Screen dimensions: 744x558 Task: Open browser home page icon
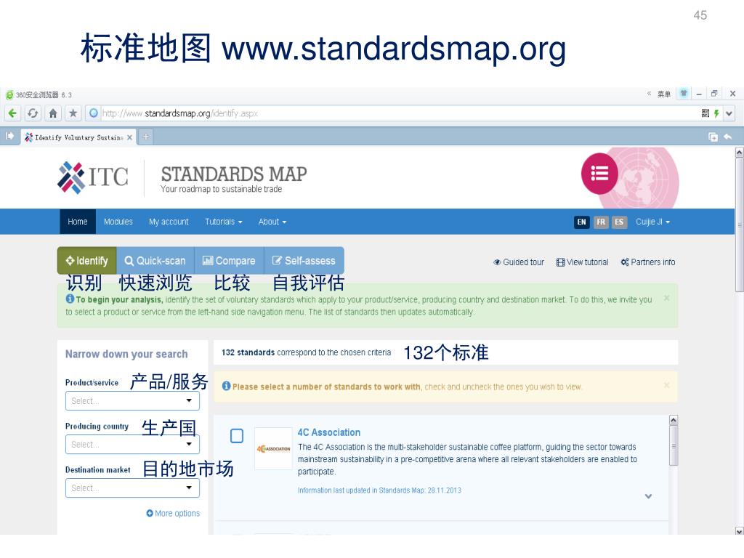[52, 113]
